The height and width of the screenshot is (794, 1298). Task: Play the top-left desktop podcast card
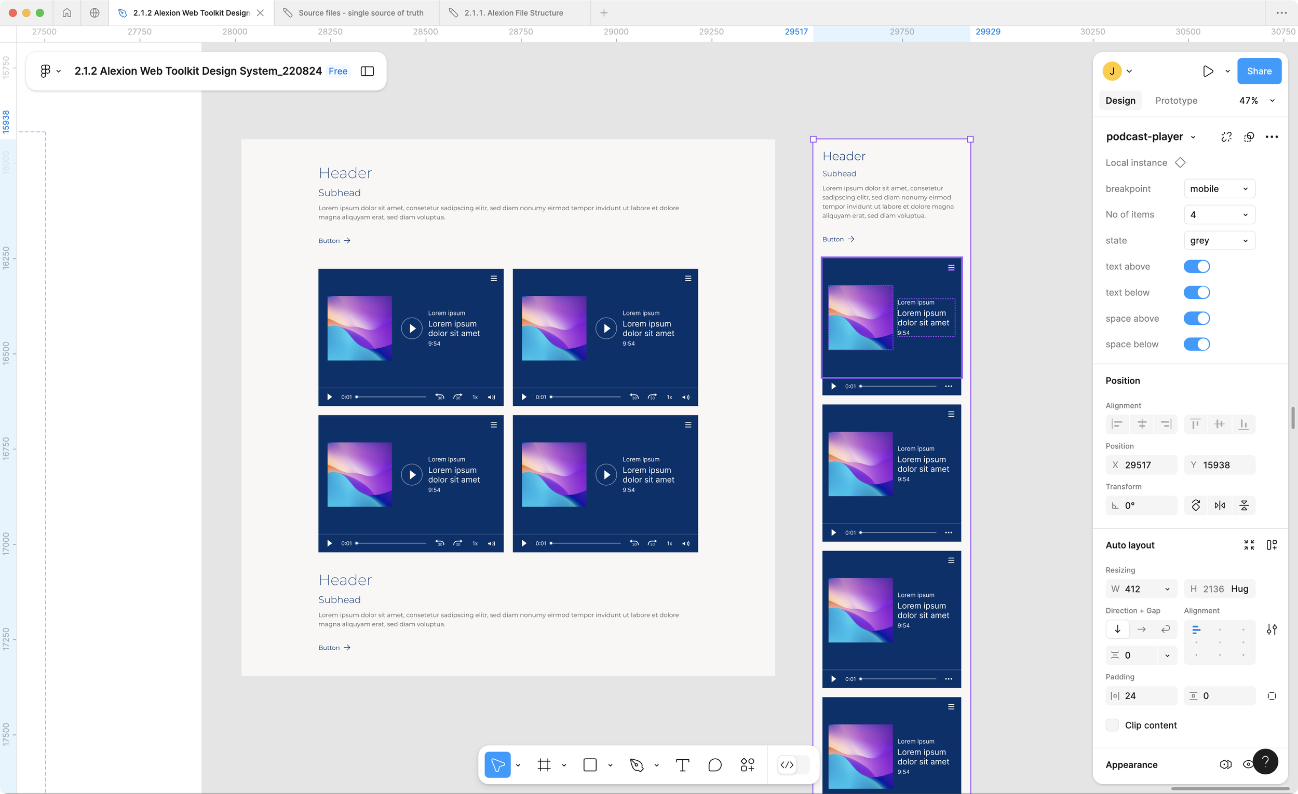click(412, 328)
